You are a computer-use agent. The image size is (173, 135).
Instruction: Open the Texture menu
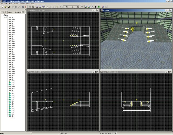[21, 4]
